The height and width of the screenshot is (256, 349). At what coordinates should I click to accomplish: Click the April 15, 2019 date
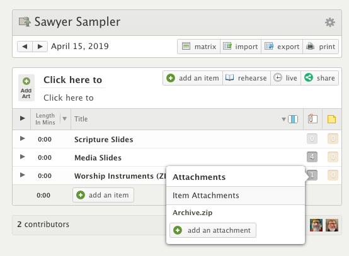point(80,46)
